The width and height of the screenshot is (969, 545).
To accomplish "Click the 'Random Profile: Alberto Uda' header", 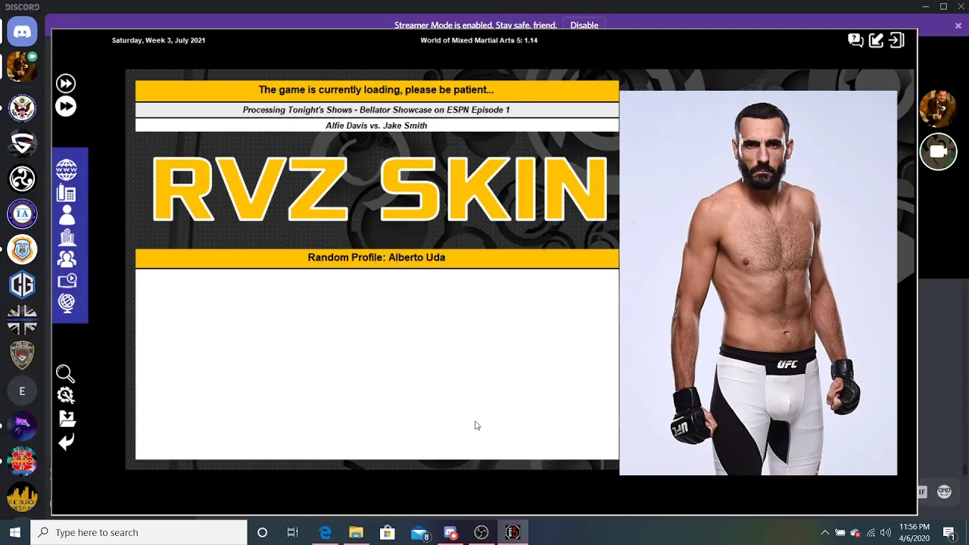I will 376,257.
